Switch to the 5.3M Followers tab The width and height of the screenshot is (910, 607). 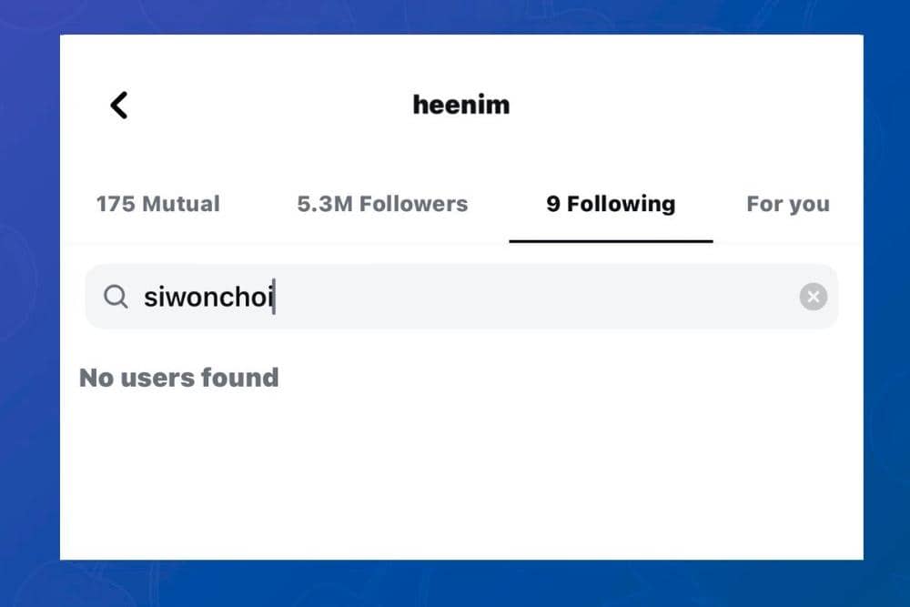pos(382,204)
